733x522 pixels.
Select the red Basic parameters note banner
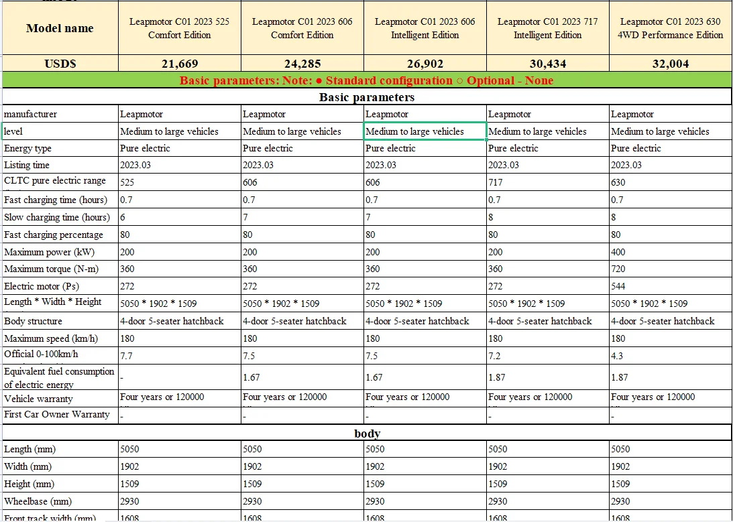pos(366,80)
